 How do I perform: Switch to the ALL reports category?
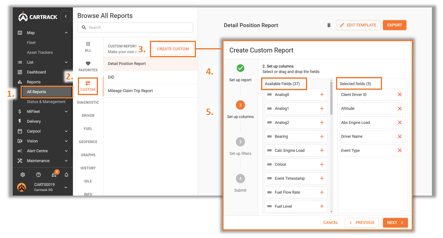(88, 47)
